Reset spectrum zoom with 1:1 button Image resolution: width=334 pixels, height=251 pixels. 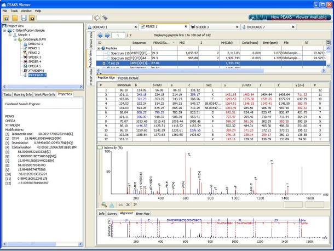[120, 205]
